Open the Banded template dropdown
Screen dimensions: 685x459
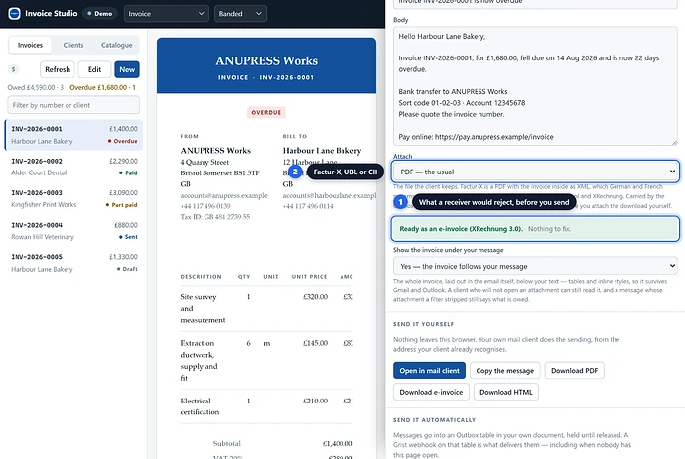pos(240,14)
